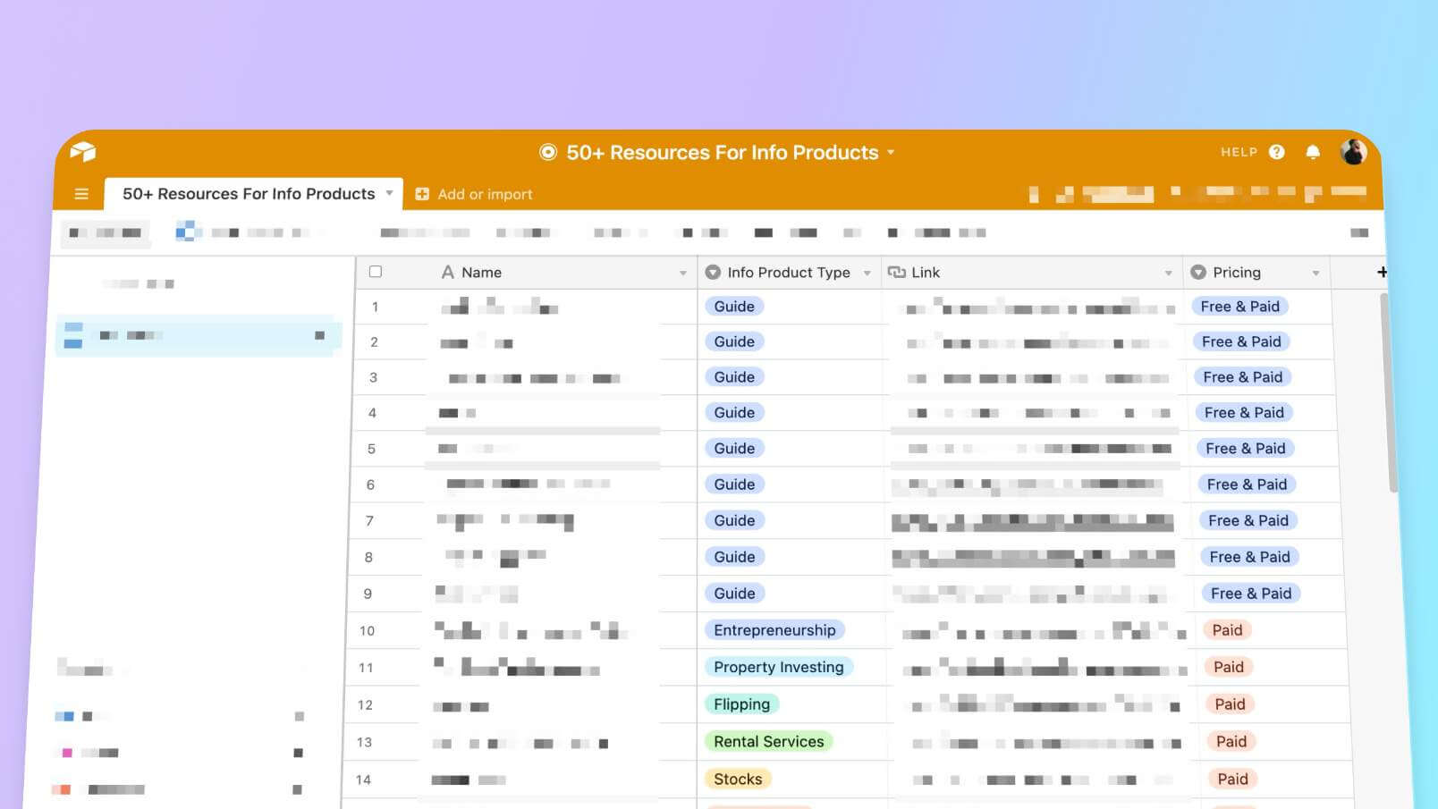Open the Info Product Type column dropdown
The height and width of the screenshot is (809, 1438).
click(867, 274)
